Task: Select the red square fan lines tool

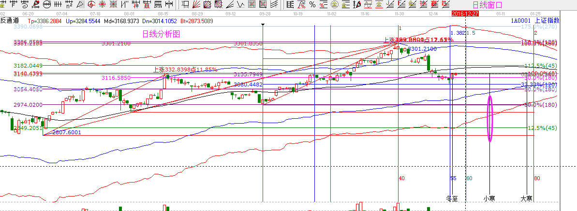Action: pyautogui.click(x=219, y=4)
